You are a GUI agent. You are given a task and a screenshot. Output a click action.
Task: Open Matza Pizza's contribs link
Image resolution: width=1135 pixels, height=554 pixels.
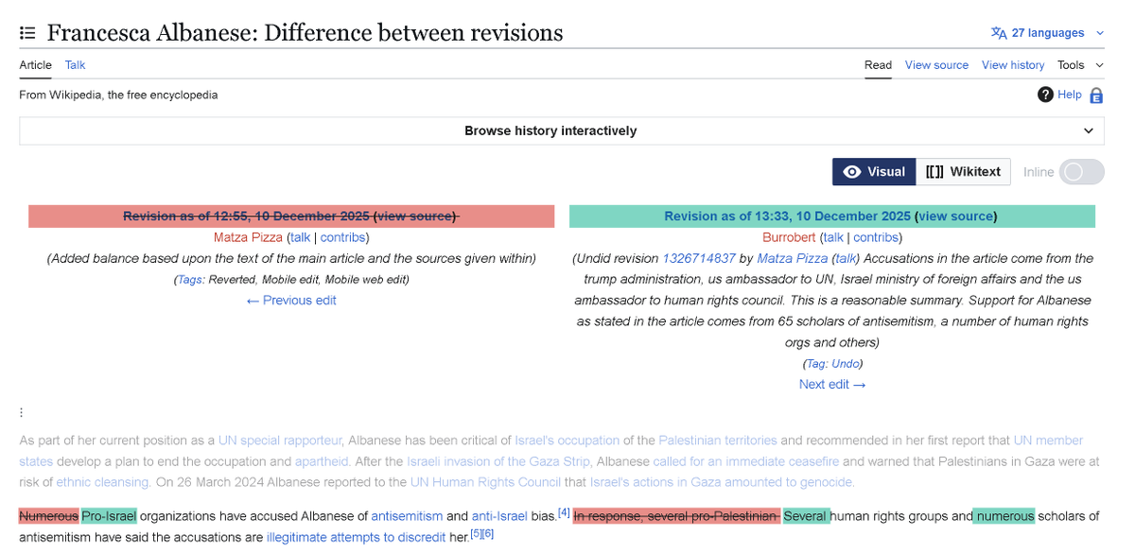(x=342, y=237)
